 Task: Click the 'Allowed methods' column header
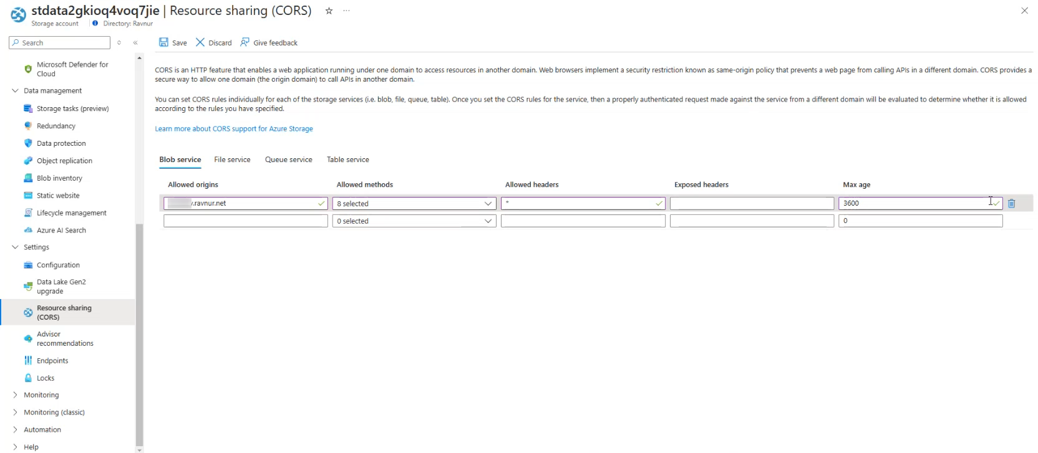pos(365,185)
